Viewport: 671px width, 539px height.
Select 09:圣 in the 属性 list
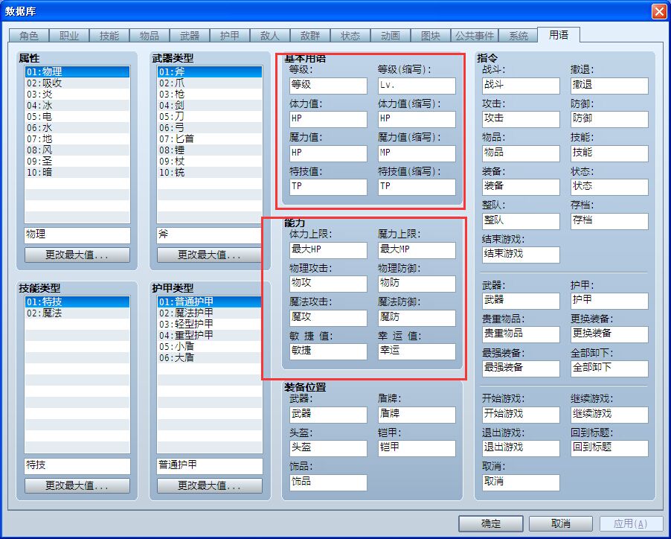click(77, 161)
